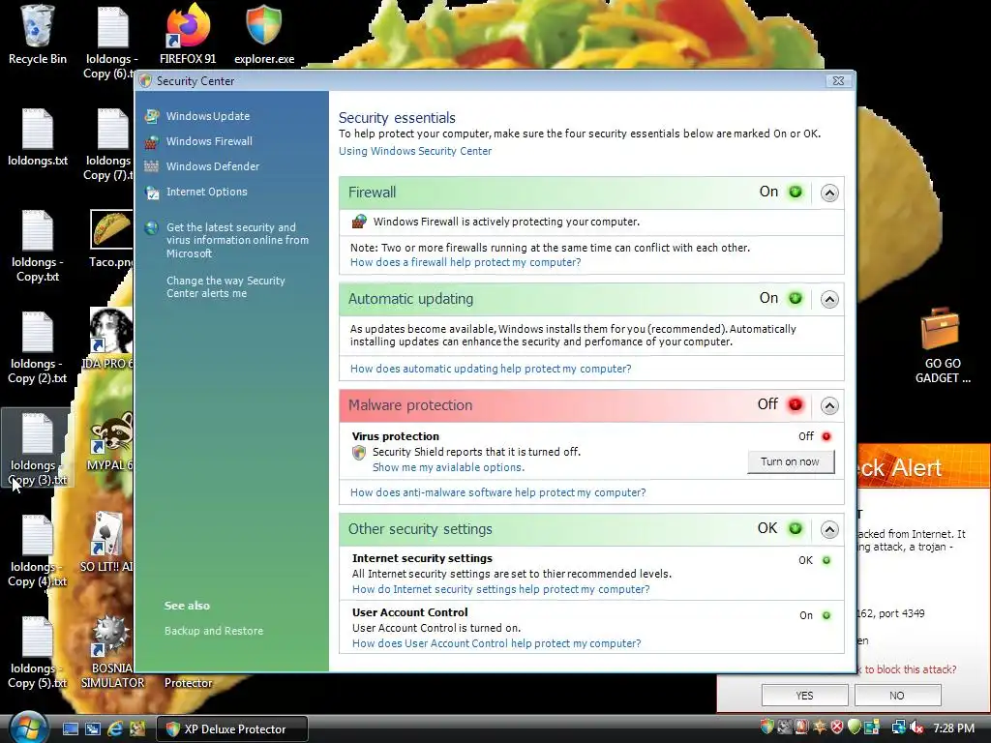Click the muted volume tray icon
This screenshot has height=743, width=991.
click(916, 728)
